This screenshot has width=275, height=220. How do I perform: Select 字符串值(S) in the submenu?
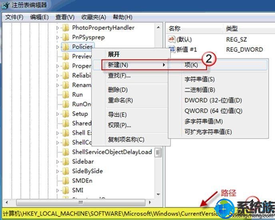tap(218, 79)
